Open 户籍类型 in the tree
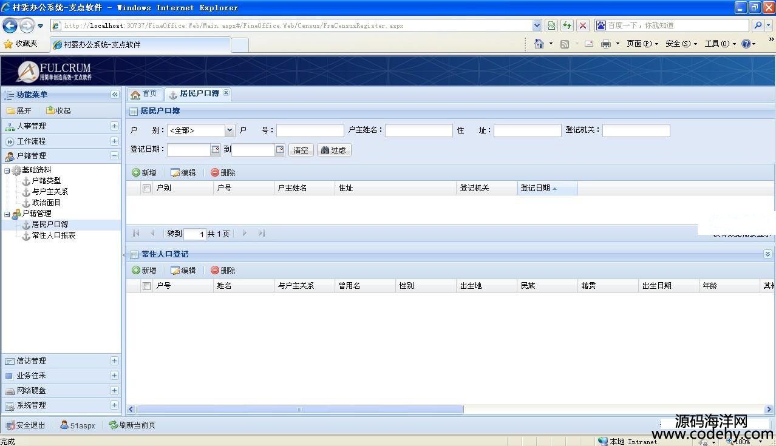 [46, 181]
